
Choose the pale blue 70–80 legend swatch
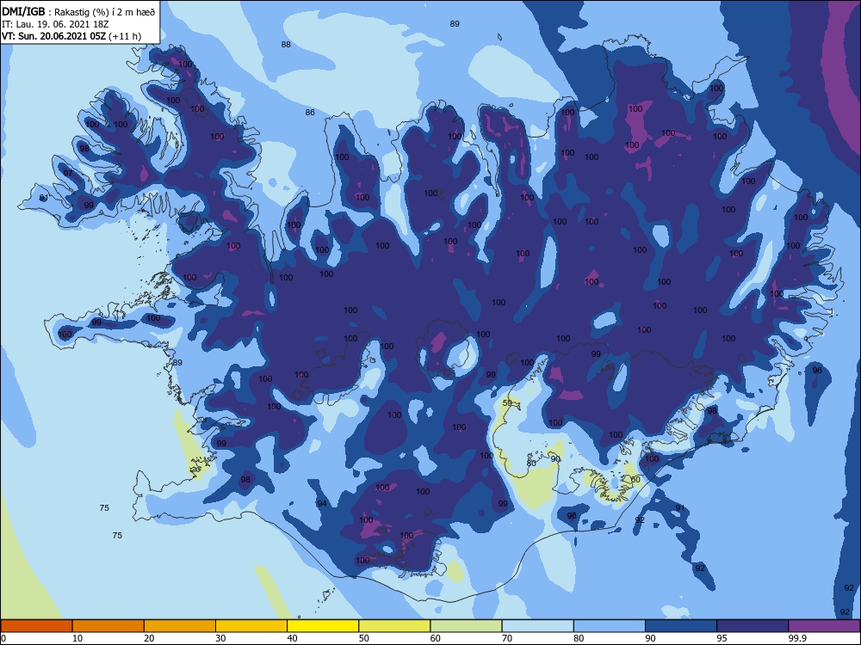(538, 626)
